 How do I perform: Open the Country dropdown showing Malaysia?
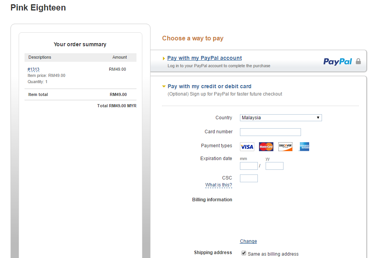tap(281, 118)
